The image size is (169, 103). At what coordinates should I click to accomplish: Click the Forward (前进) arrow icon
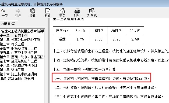[x=18, y=11]
